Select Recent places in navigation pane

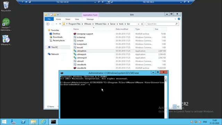click(x=59, y=41)
